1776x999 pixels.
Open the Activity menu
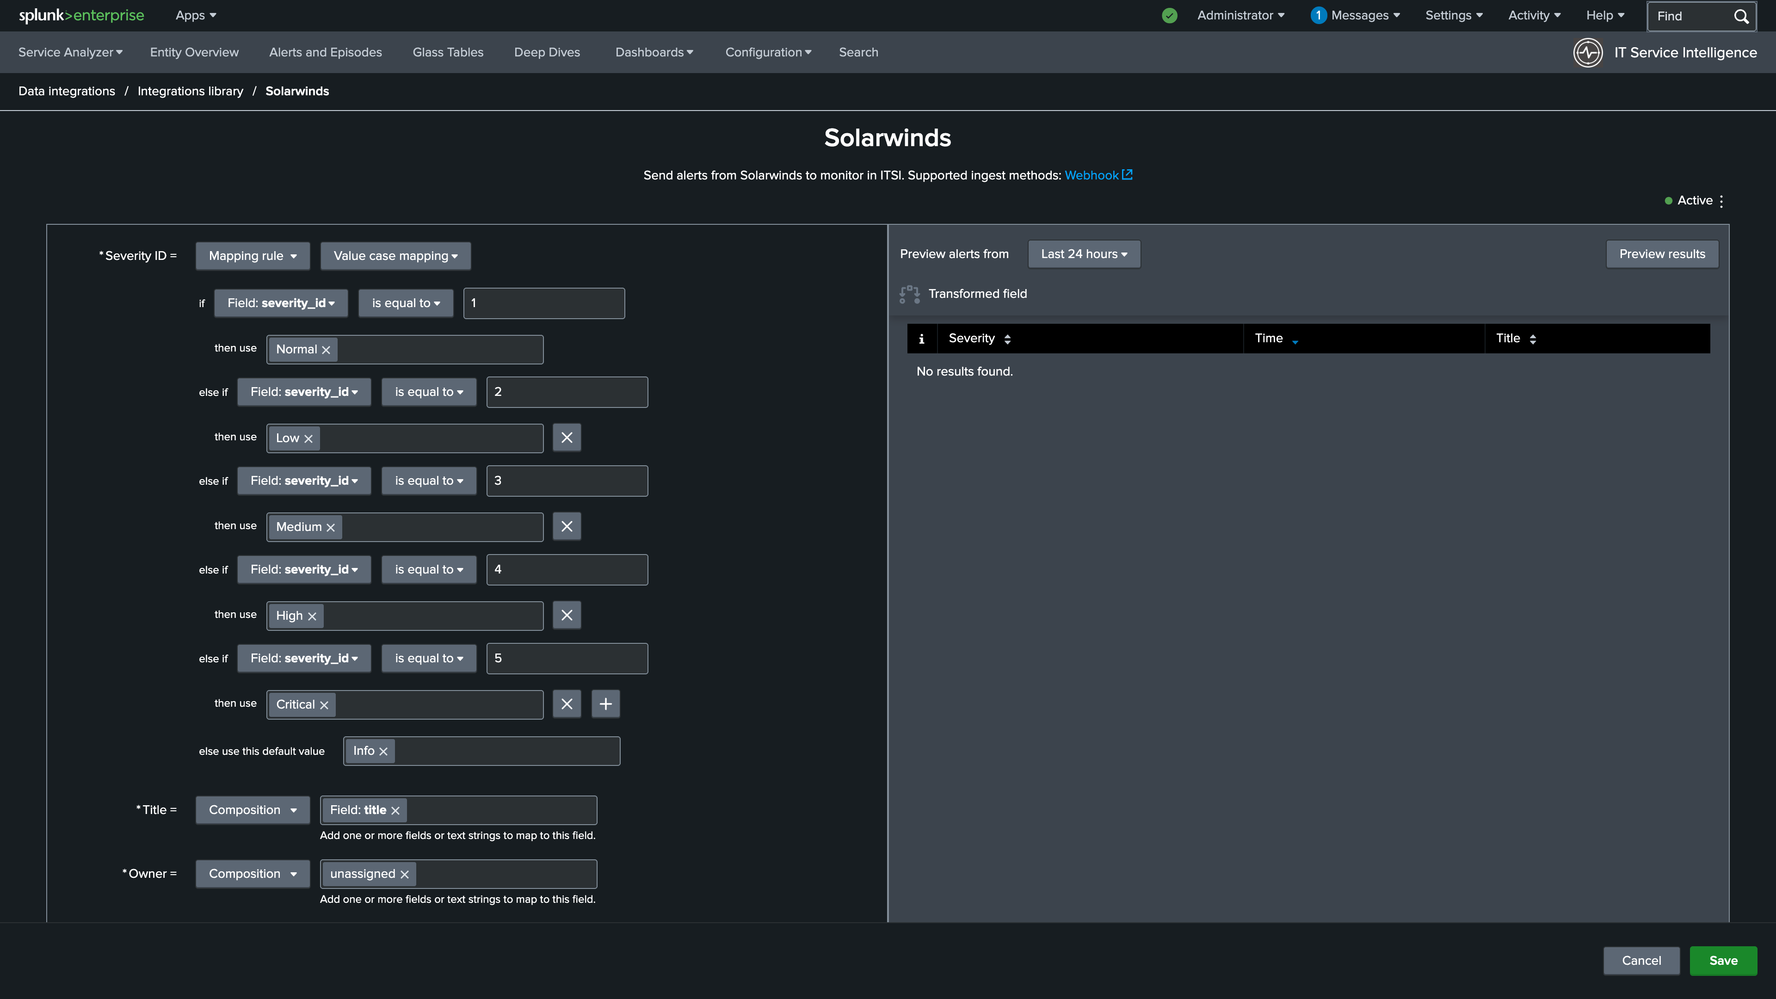1534,15
